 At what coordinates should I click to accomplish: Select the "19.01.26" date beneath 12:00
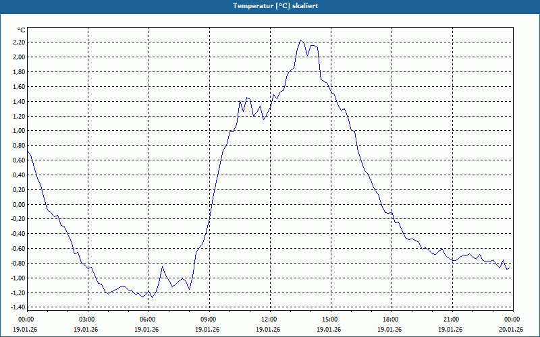pos(268,330)
